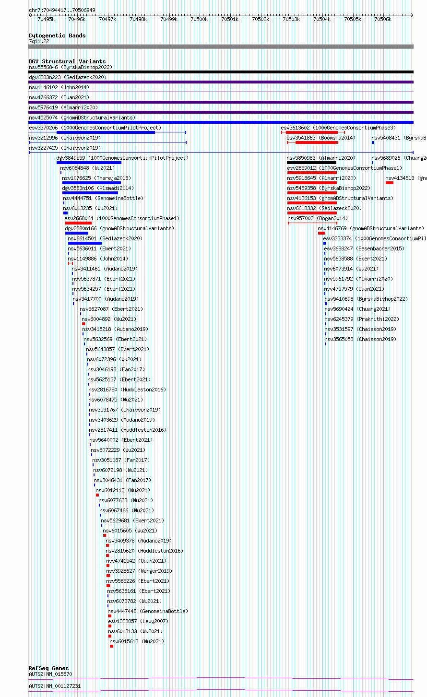
Task: Click the black nsv5850983 variant bar
Action: tap(311, 162)
